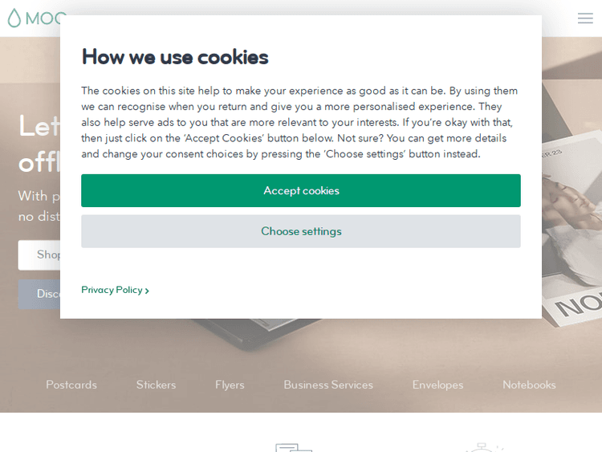Open the Notebooks category
The height and width of the screenshot is (452, 602).
529,385
